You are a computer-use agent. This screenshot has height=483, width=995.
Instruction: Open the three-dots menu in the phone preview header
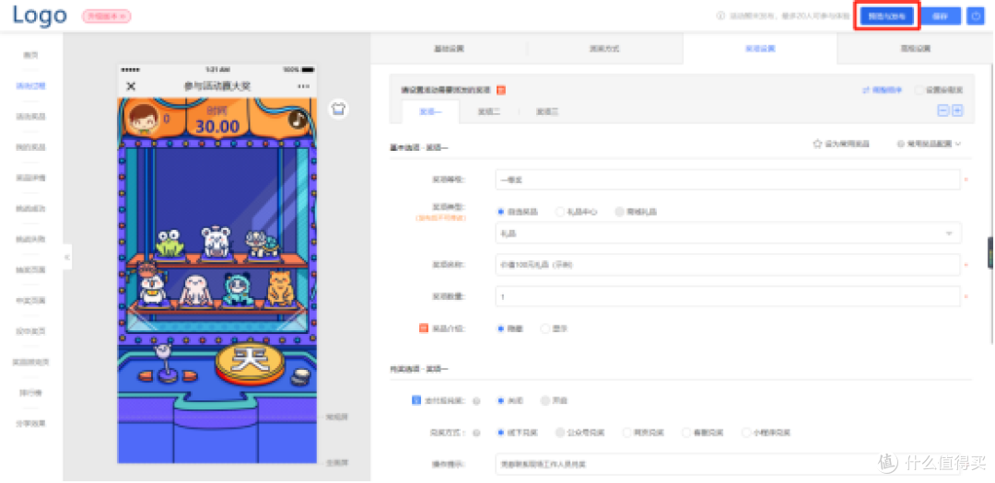click(303, 86)
